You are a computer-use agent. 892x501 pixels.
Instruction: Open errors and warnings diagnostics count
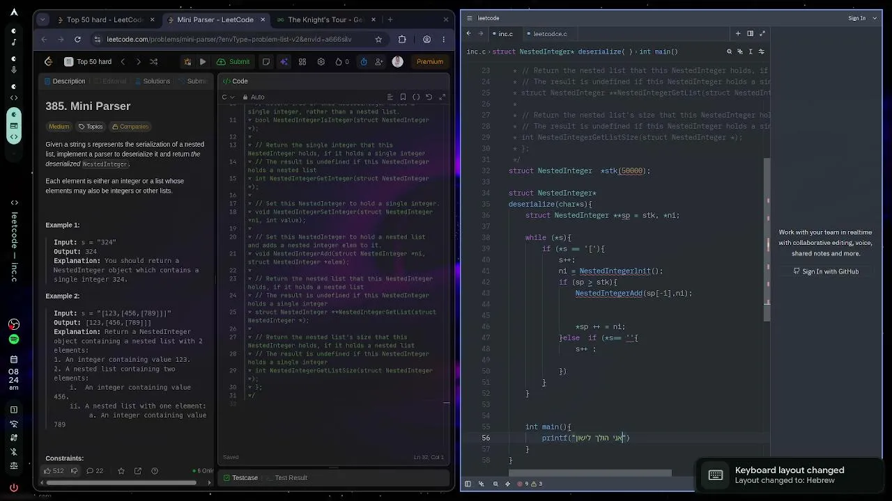(530, 484)
